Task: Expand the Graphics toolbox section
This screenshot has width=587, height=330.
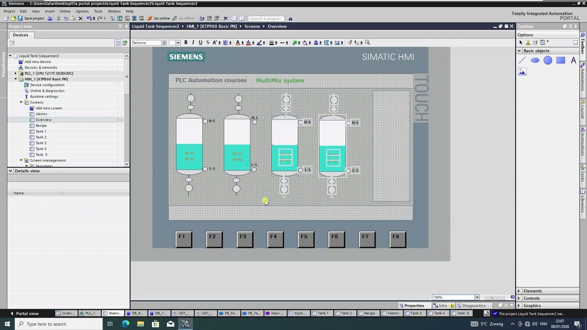Action: (x=519, y=306)
